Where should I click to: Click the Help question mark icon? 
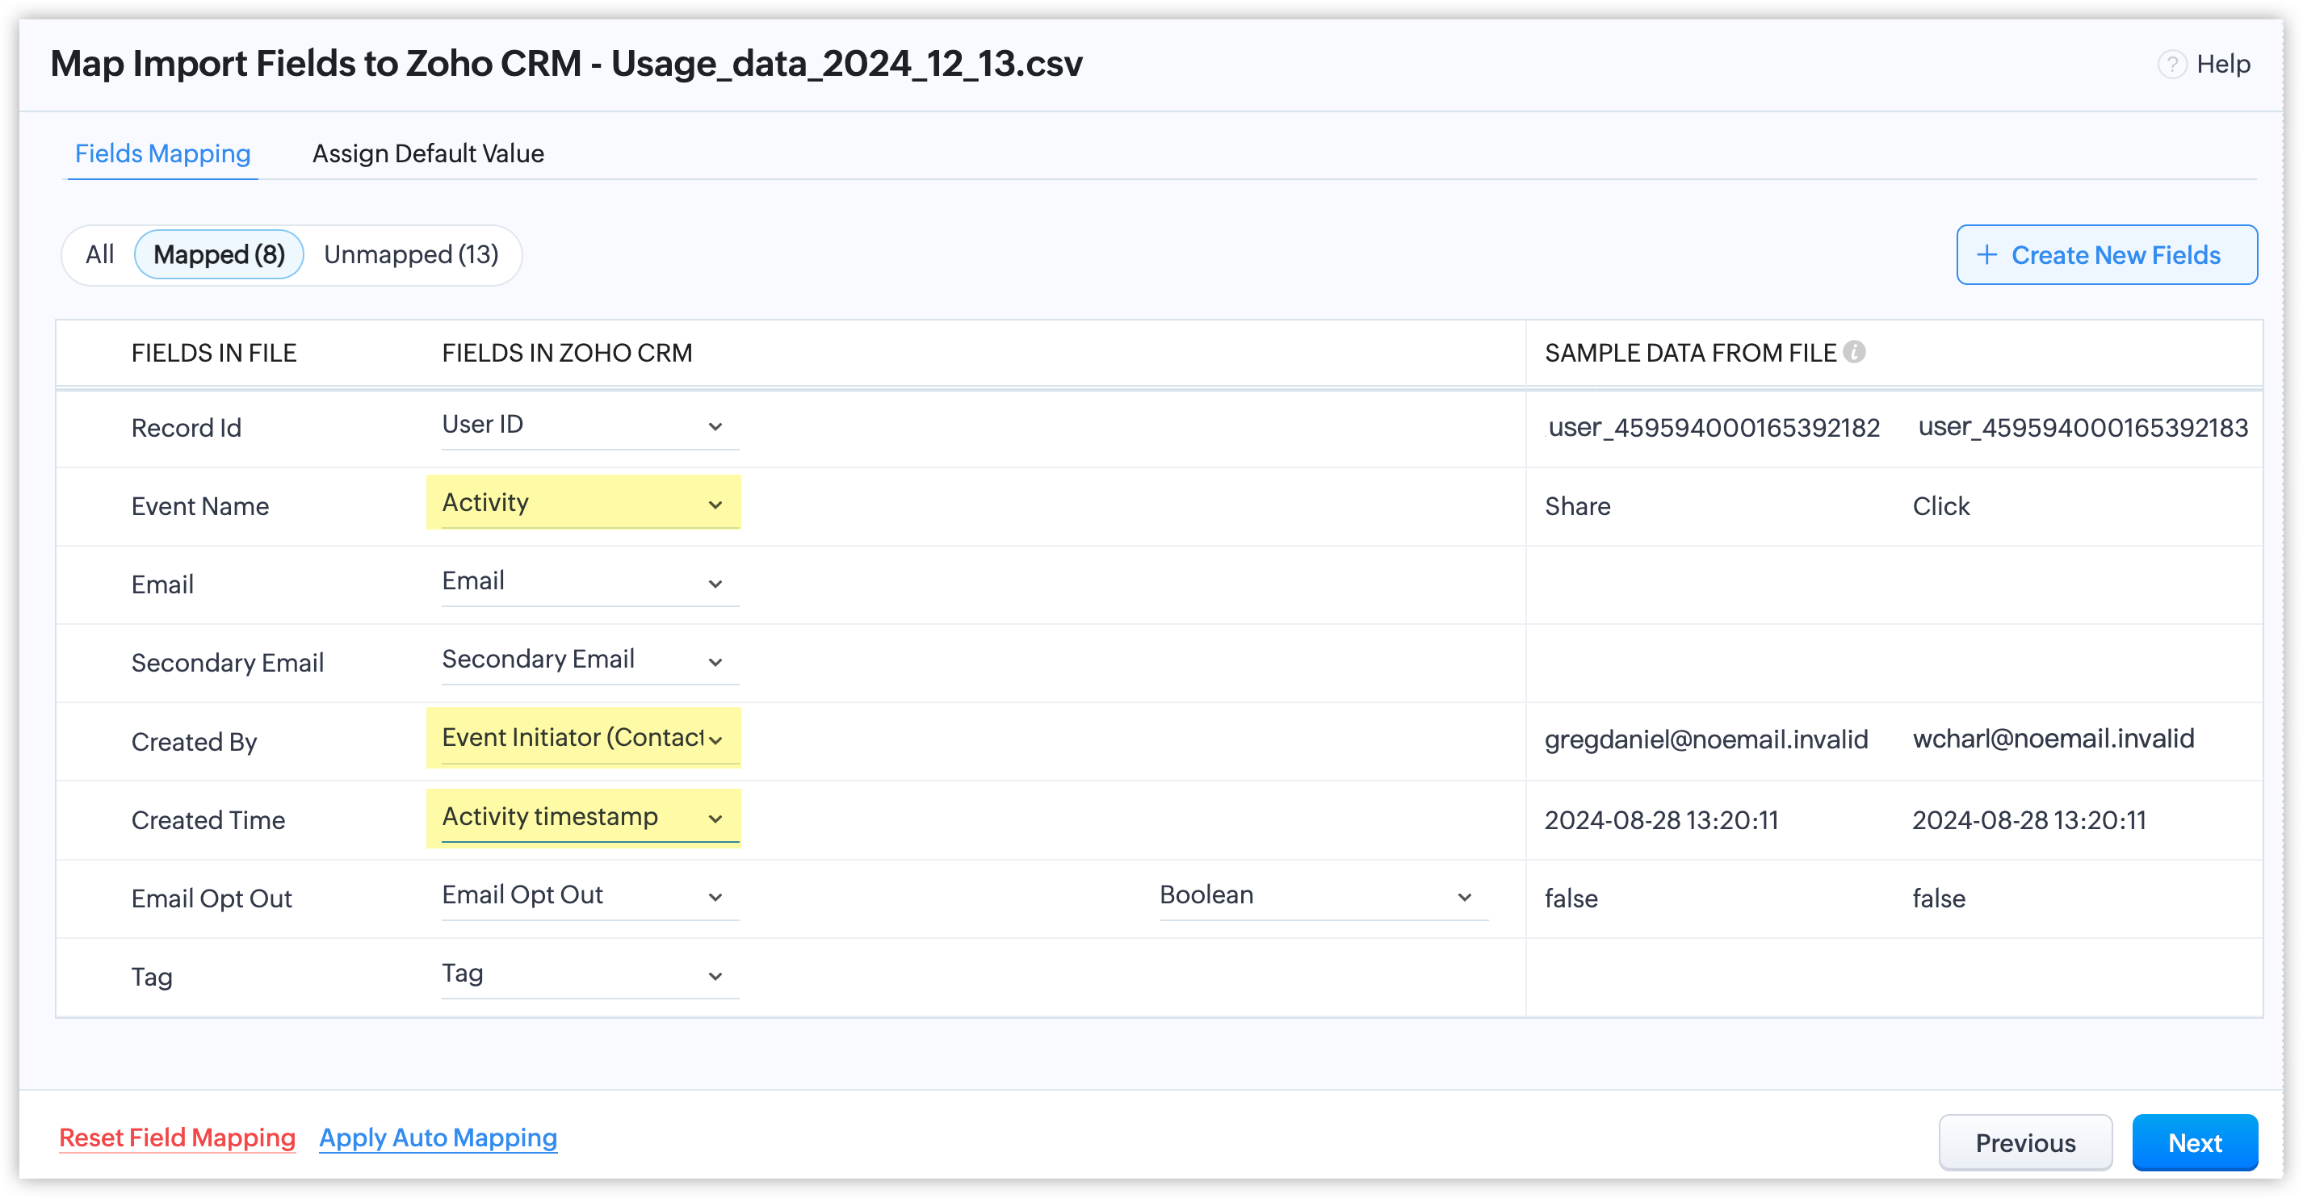(x=2171, y=65)
